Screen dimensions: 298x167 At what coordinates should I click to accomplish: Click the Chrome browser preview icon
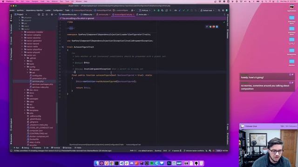point(210,27)
